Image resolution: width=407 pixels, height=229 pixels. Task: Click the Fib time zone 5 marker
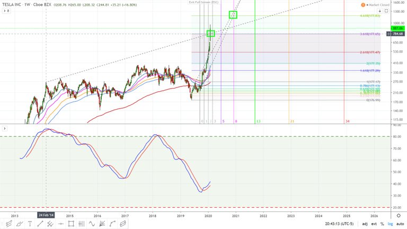[223, 121]
